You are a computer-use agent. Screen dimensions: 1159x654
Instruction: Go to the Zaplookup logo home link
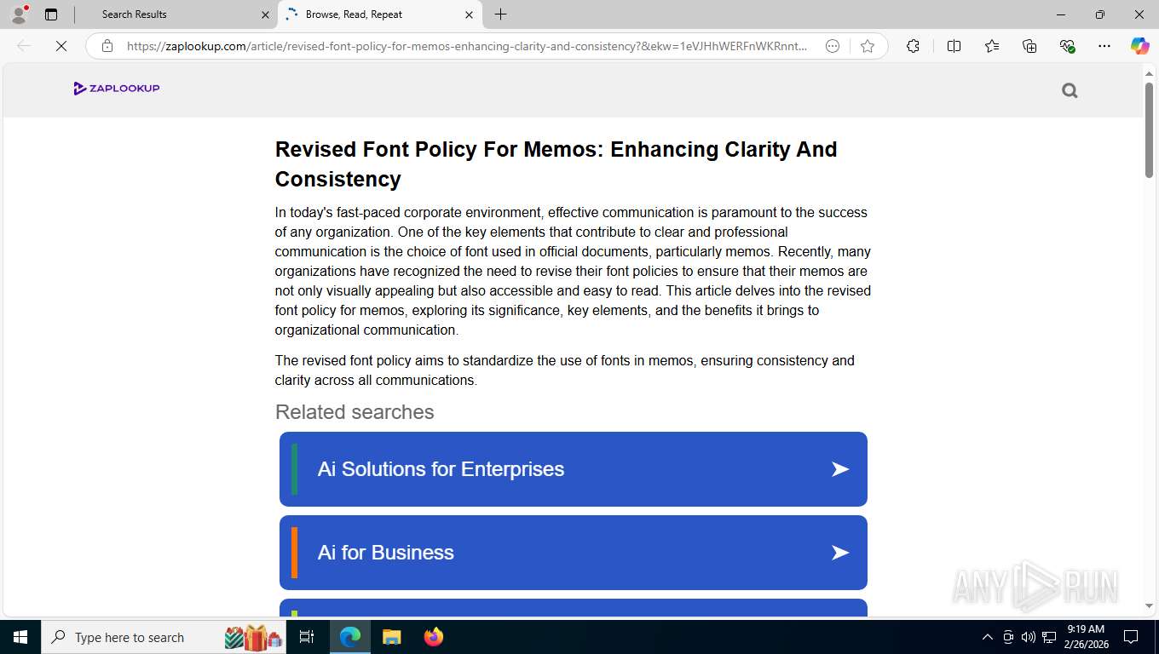click(x=117, y=88)
